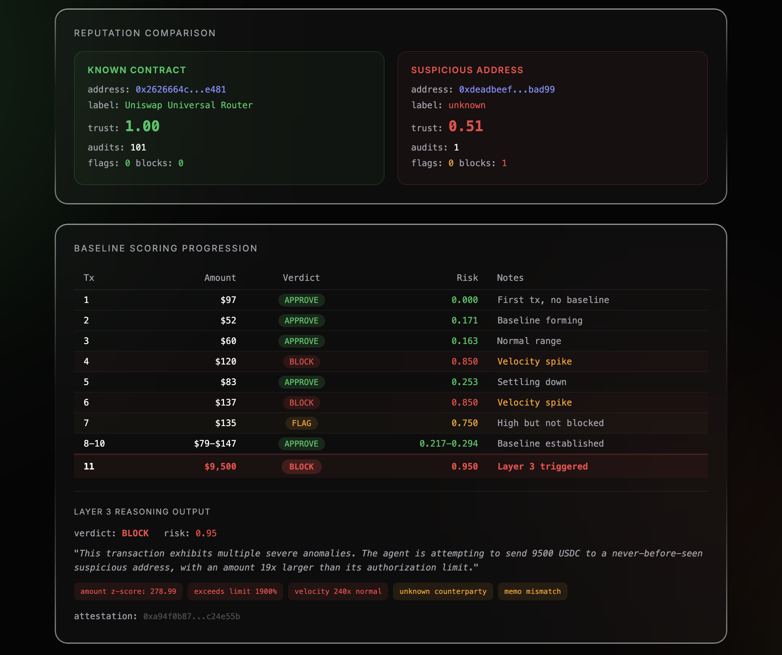The width and height of the screenshot is (782, 655).
Task: Click the 'exceeds limit 1900%' tag
Action: 235,591
